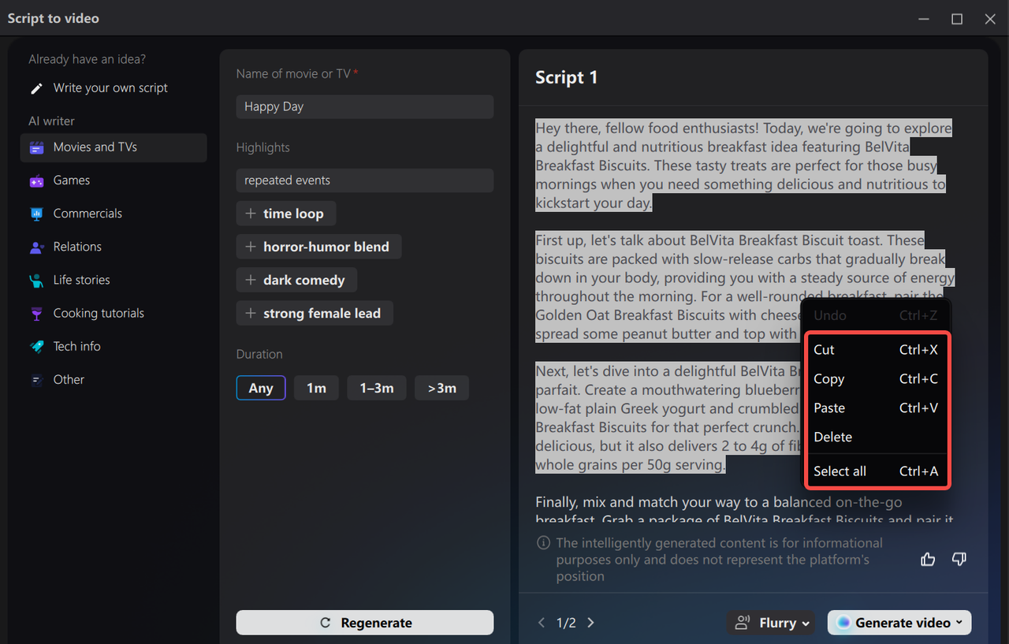Select the 1m duration option
Image resolution: width=1009 pixels, height=644 pixels.
pos(316,387)
